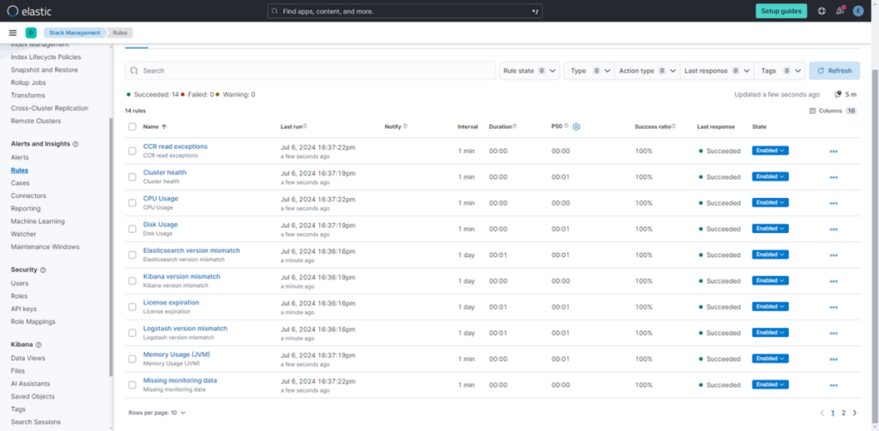Open actions menu for Disk Usage rule

pyautogui.click(x=833, y=229)
